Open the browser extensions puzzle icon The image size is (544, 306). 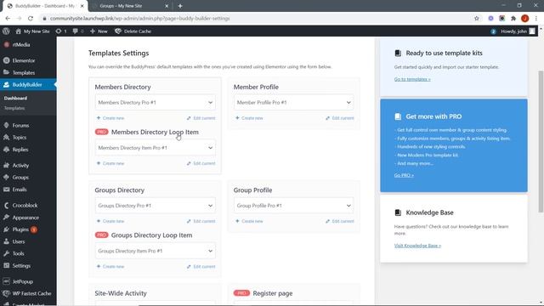(513, 19)
